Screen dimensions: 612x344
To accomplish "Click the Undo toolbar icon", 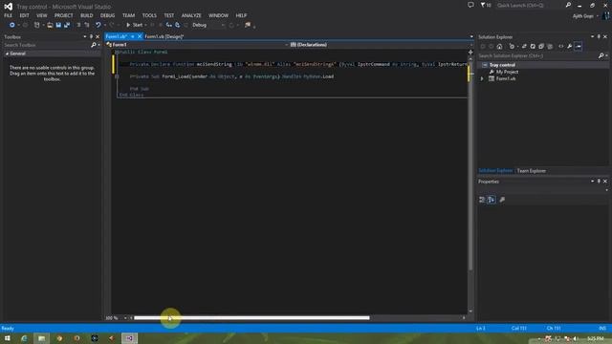I will point(98,25).
